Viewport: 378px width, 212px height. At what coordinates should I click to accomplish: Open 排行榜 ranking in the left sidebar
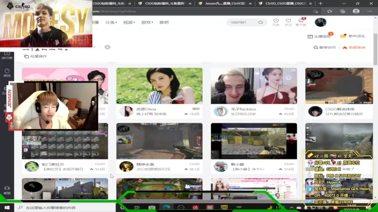(7, 55)
